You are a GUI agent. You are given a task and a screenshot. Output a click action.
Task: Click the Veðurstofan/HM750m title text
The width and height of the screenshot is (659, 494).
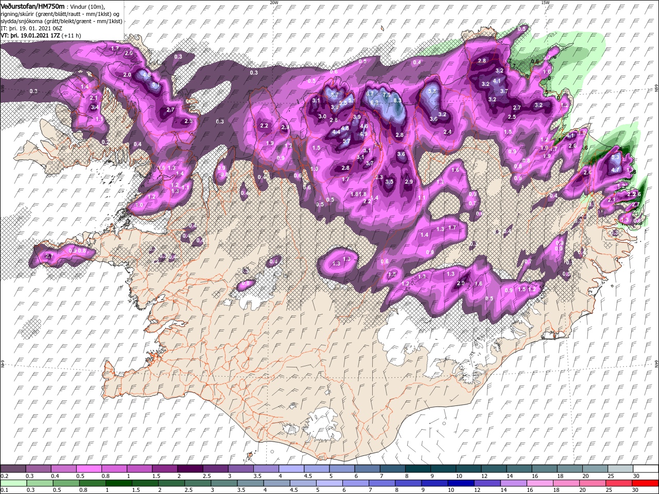pos(32,6)
